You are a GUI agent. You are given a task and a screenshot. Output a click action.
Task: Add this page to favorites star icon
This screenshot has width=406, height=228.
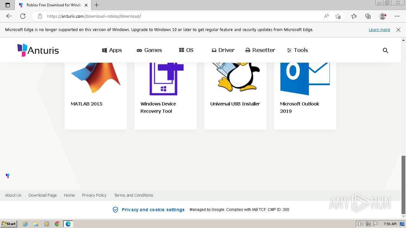pyautogui.click(x=338, y=16)
